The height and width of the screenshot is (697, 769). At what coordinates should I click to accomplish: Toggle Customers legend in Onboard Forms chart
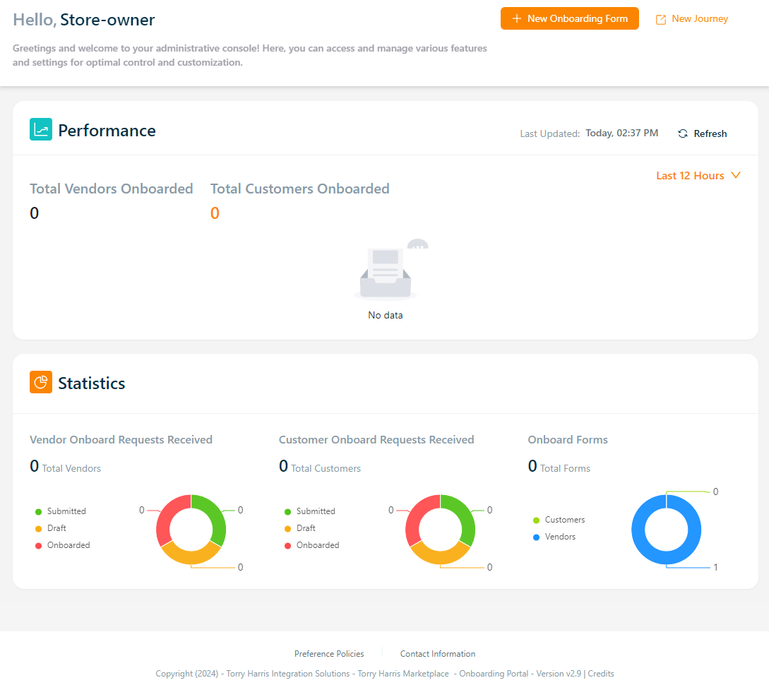pos(564,520)
